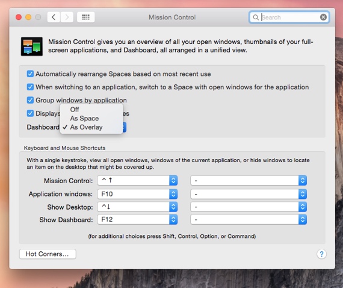Screen dimensions: 343x288
Task: Uncheck Group windows by application
Action: coord(30,100)
